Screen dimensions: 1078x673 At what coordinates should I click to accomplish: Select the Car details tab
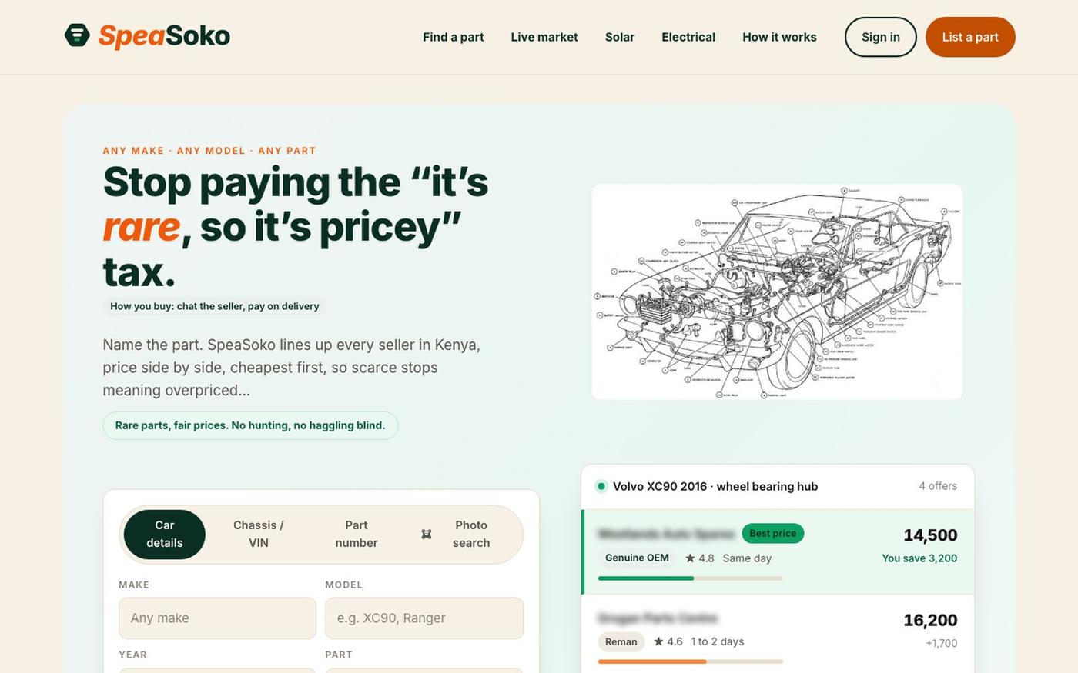[x=165, y=534]
